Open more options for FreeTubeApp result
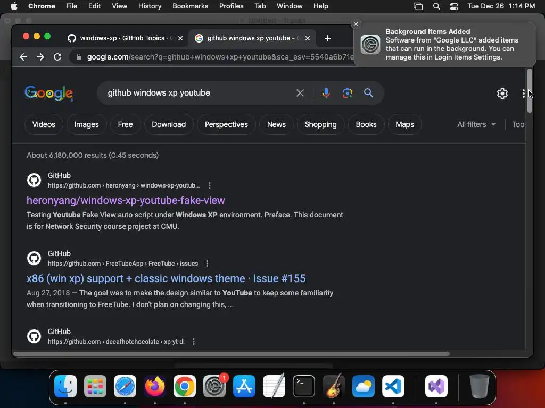This screenshot has height=408, width=545. (207, 263)
